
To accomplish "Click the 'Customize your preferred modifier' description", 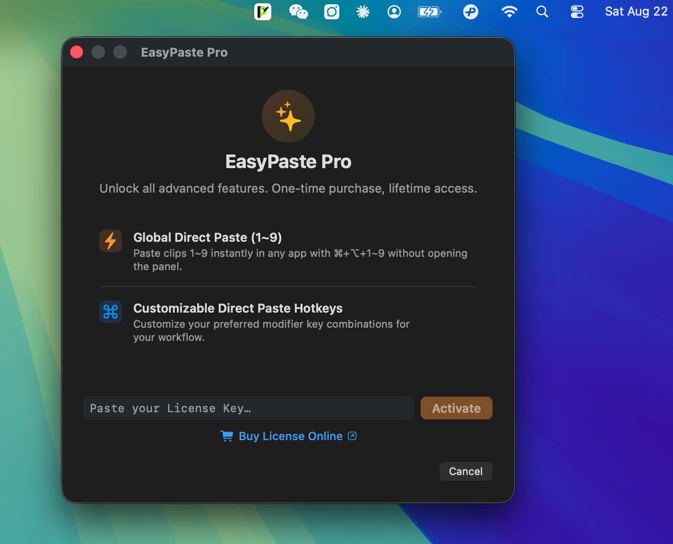I will tap(271, 331).
